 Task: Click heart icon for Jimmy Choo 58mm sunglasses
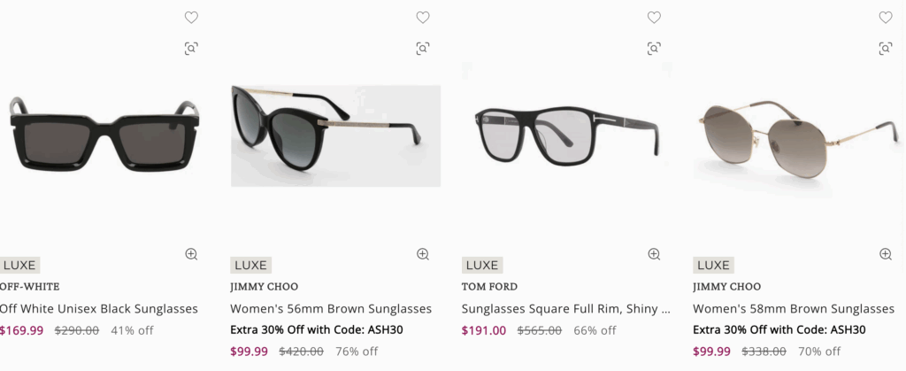[x=886, y=17]
